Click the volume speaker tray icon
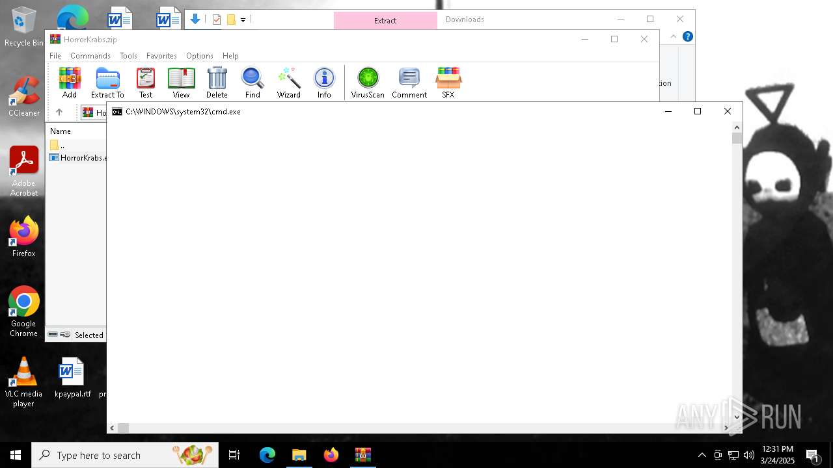Image resolution: width=833 pixels, height=468 pixels. pyautogui.click(x=749, y=455)
